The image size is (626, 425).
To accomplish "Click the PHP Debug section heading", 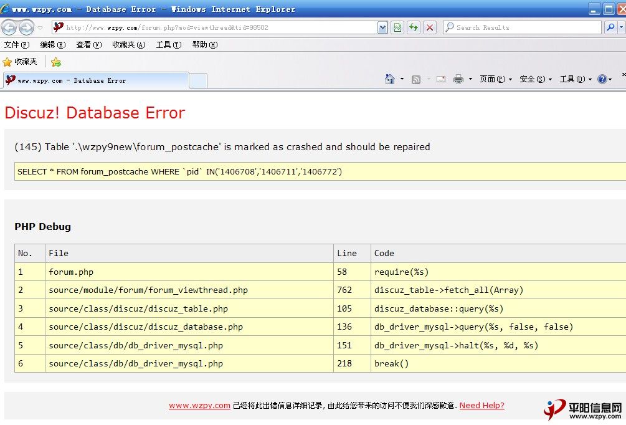I will [43, 226].
